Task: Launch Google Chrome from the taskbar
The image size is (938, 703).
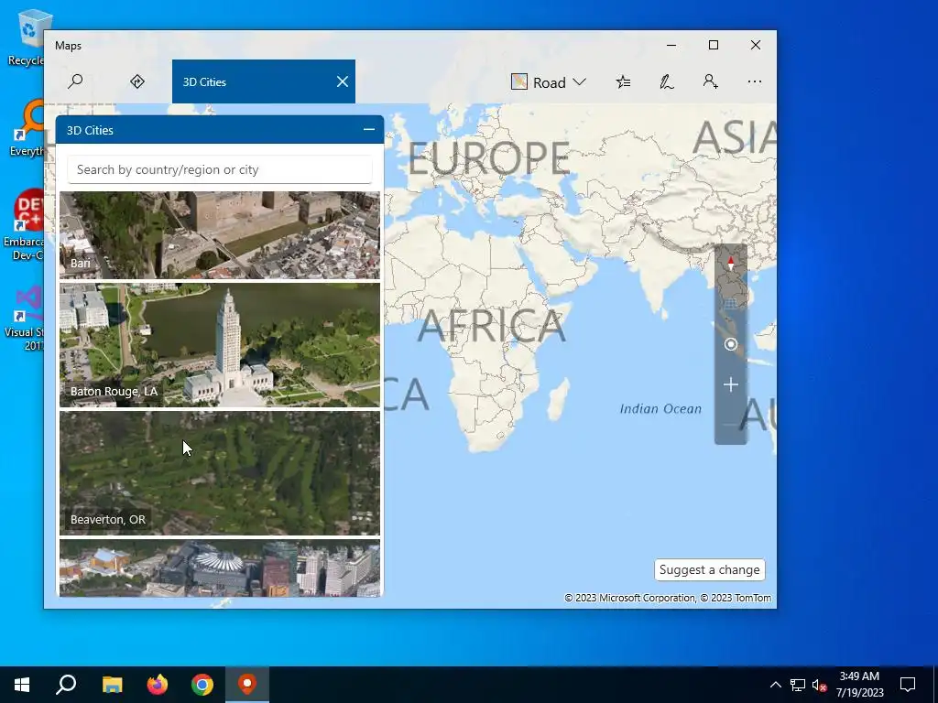Action: [x=202, y=685]
